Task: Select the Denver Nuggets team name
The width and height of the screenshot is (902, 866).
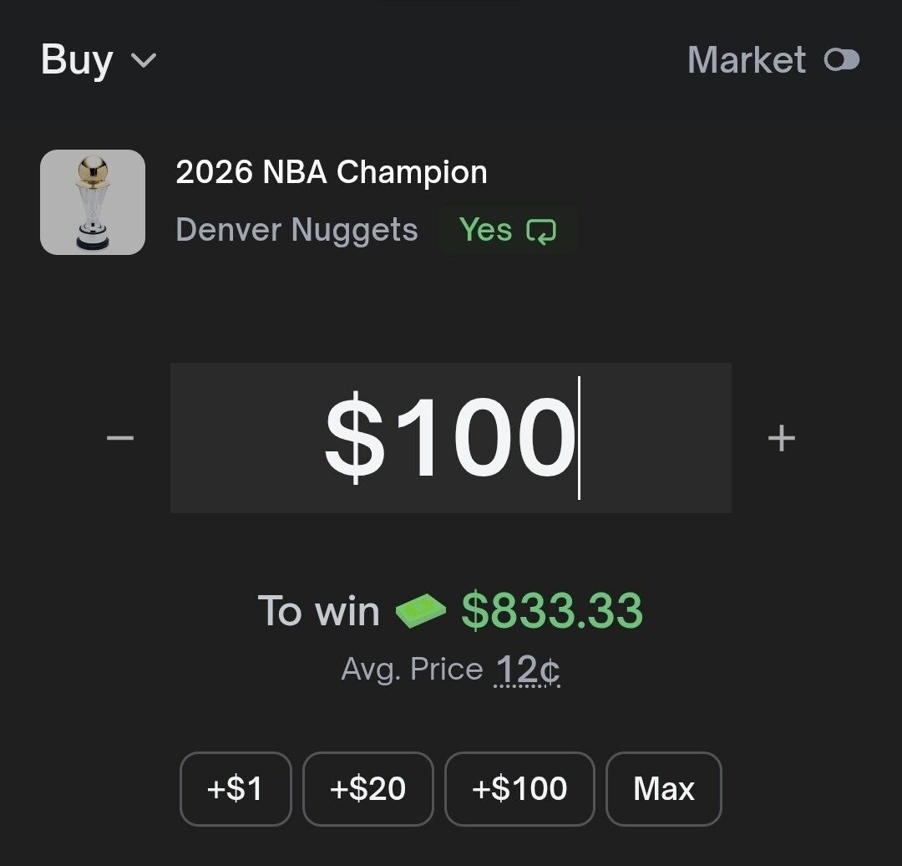Action: [296, 230]
